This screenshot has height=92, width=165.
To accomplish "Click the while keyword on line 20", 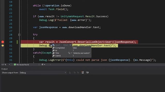I will (x=37, y=6).
